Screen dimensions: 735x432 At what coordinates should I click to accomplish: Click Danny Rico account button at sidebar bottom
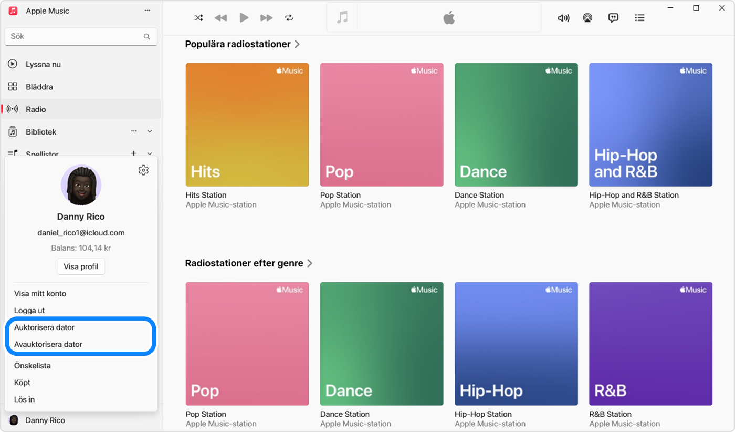81,420
